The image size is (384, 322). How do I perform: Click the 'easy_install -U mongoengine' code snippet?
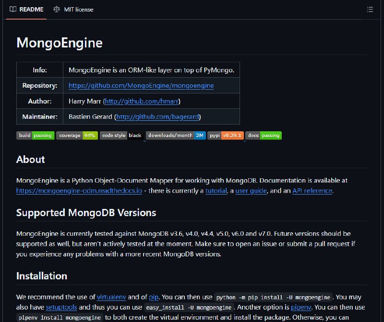[x=189, y=308]
